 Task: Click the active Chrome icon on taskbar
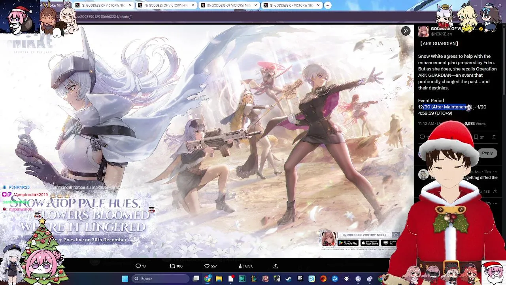coord(207,279)
